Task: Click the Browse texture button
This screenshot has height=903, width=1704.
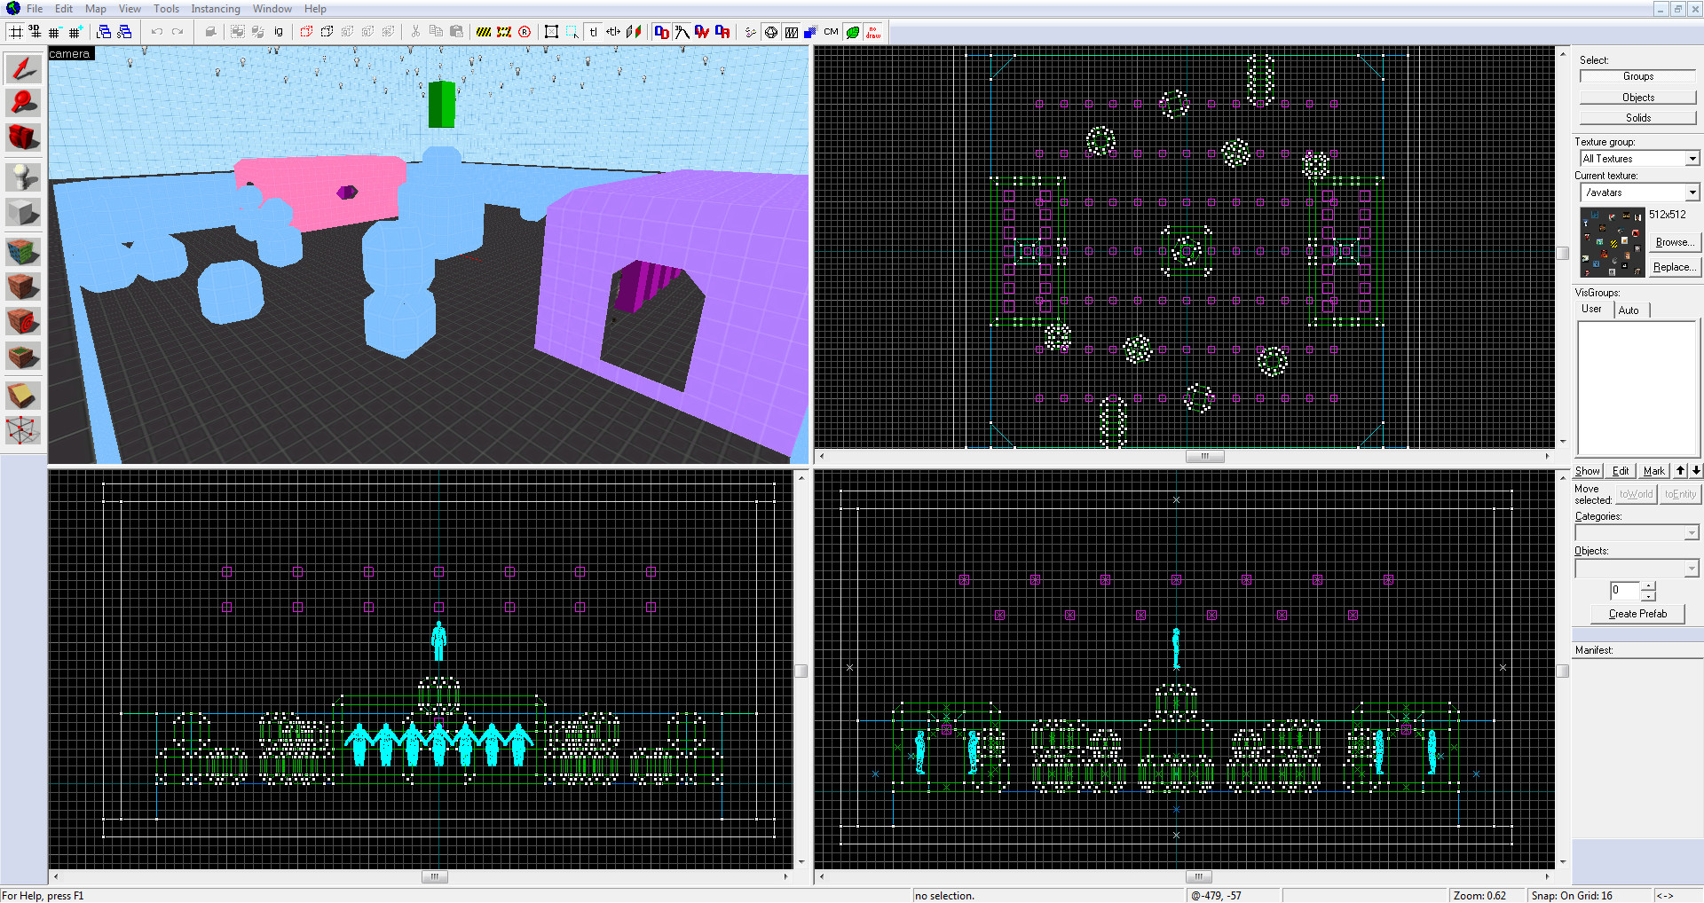Action: 1674,242
